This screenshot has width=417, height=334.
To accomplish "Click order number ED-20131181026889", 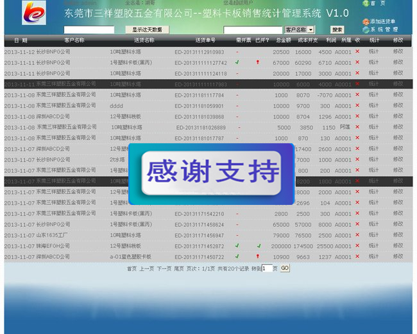I will [x=201, y=128].
